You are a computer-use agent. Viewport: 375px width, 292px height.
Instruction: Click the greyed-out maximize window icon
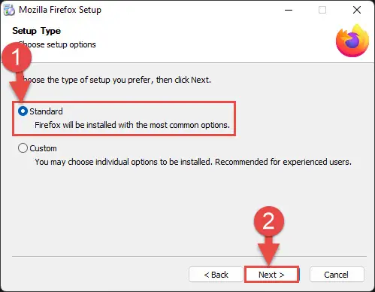click(322, 10)
